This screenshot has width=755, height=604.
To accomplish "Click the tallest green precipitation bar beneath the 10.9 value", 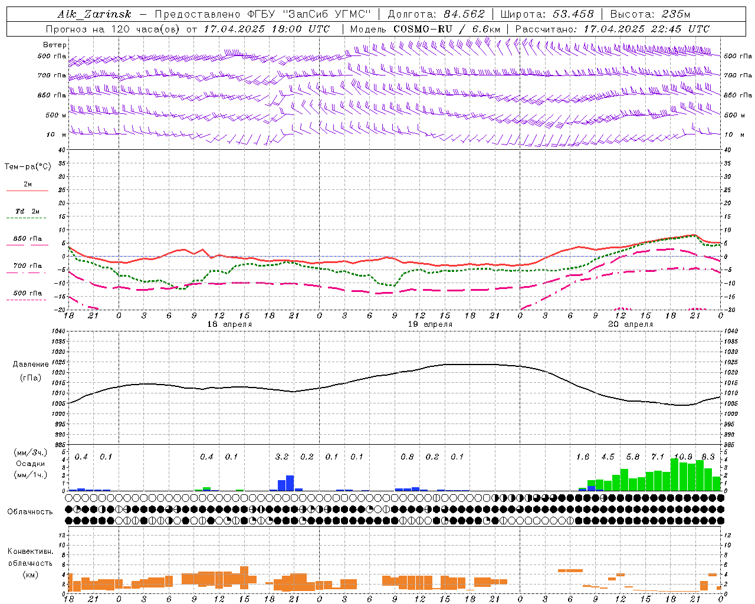I will pyautogui.click(x=675, y=475).
